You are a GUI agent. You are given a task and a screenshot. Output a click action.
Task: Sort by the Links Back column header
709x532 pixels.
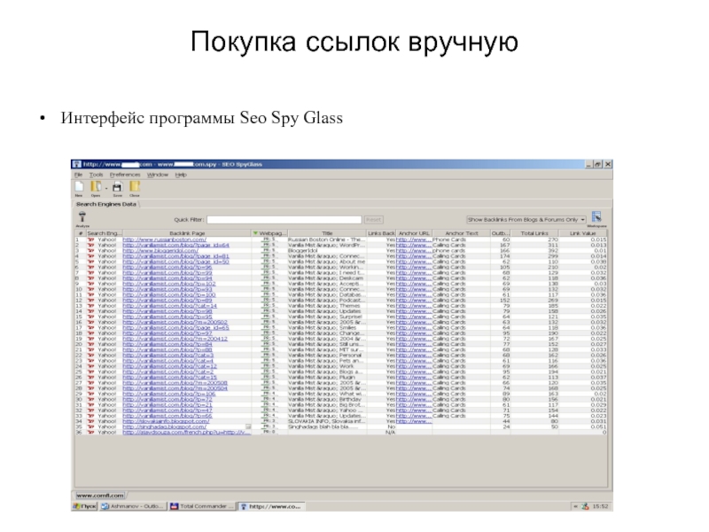click(x=381, y=233)
